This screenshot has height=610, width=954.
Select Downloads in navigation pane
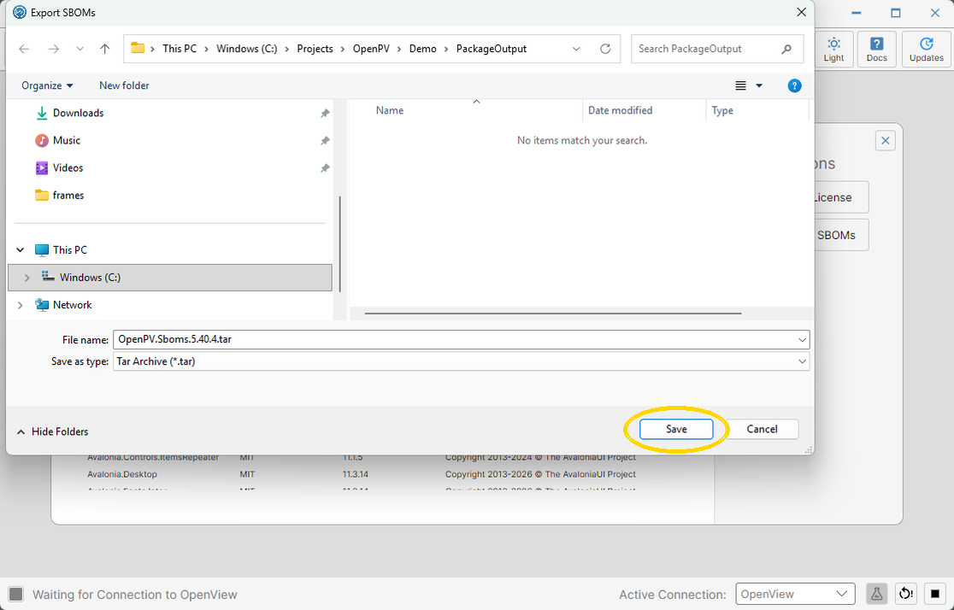(78, 113)
